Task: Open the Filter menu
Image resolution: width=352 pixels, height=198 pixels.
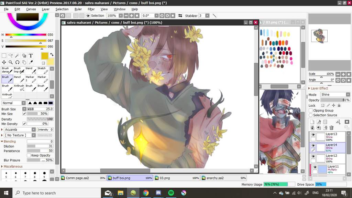Action: coord(91,9)
